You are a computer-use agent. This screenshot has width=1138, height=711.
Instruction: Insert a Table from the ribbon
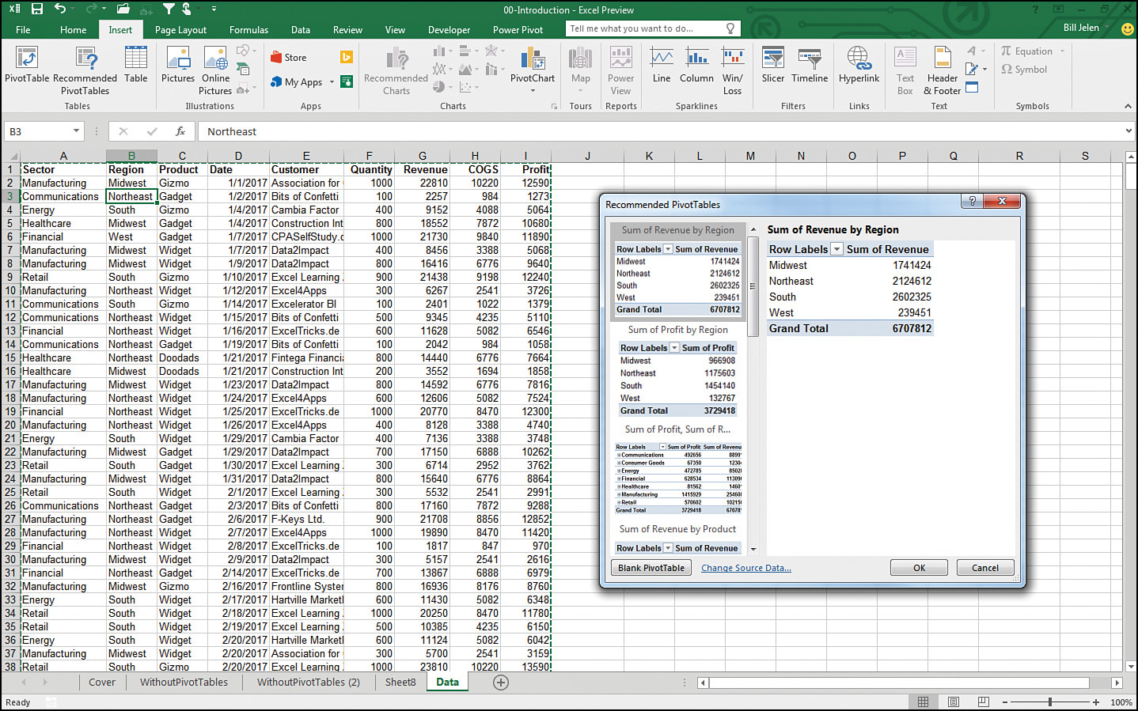coord(136,64)
